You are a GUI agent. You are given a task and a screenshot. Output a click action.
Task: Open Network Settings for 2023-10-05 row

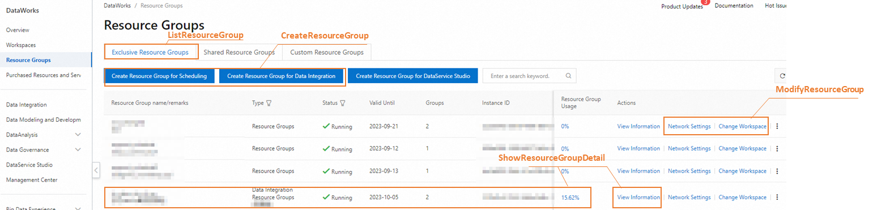click(689, 197)
